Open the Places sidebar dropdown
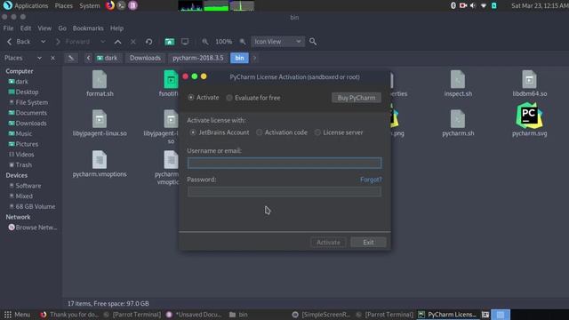569x320 pixels. (39, 58)
